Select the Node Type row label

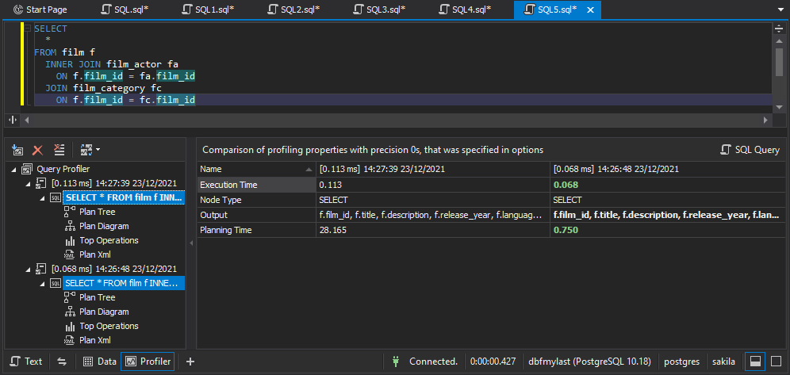256,200
